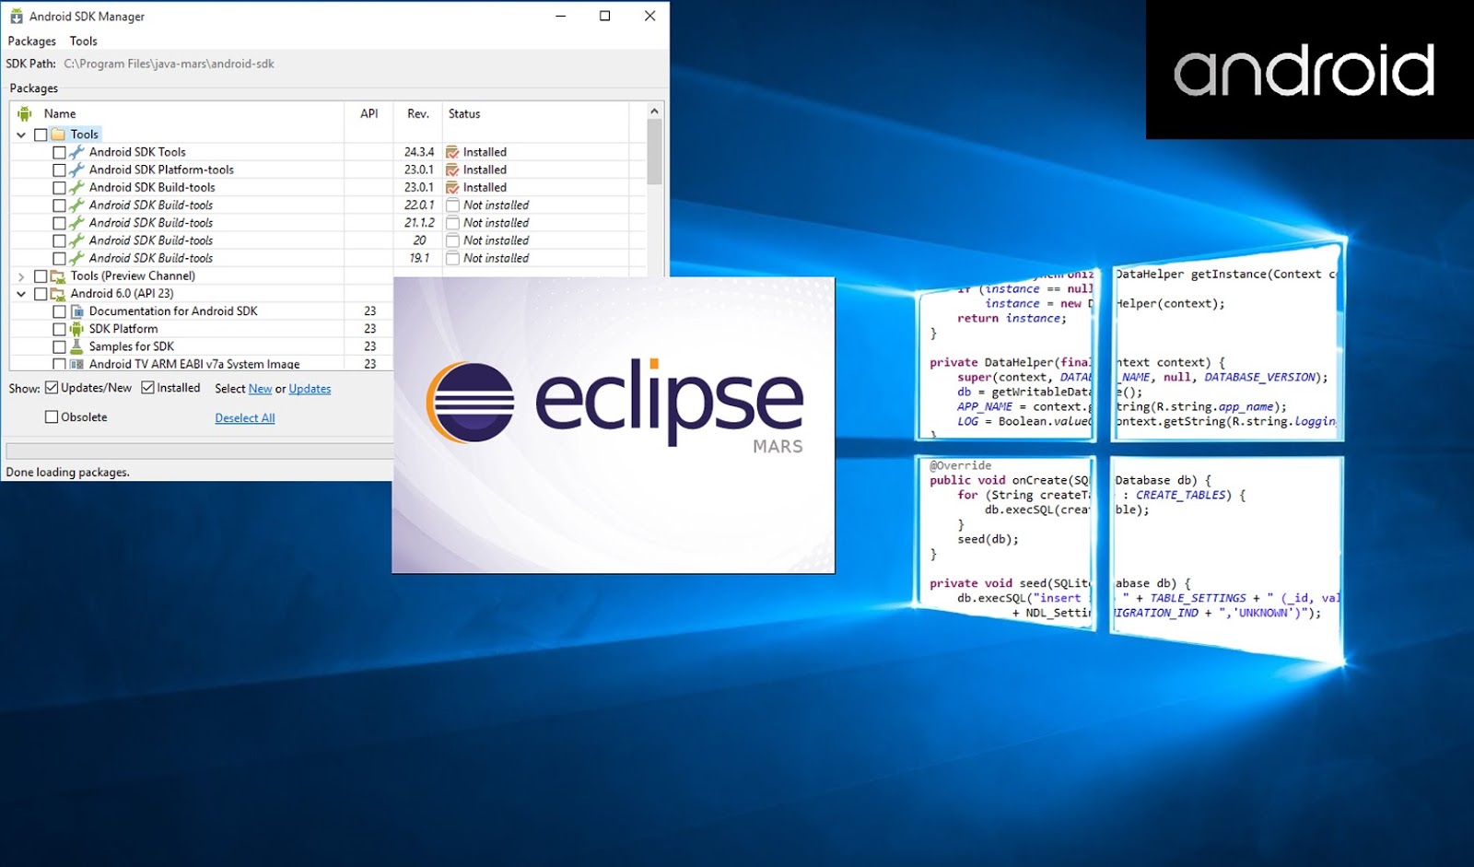The height and width of the screenshot is (867, 1474).
Task: Click the 'Done loading packages.' status text
Action: click(x=68, y=472)
